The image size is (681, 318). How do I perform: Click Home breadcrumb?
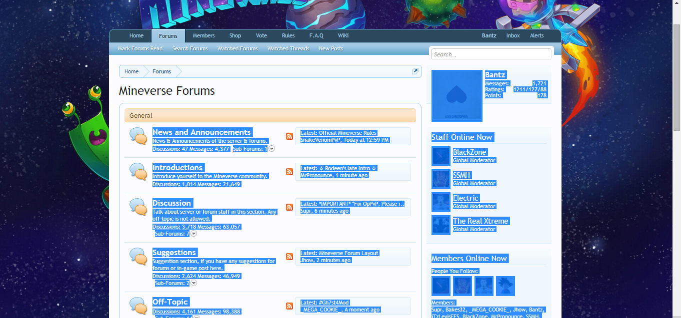click(x=131, y=71)
